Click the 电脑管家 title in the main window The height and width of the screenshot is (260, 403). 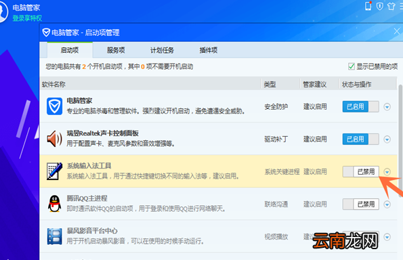click(x=26, y=7)
